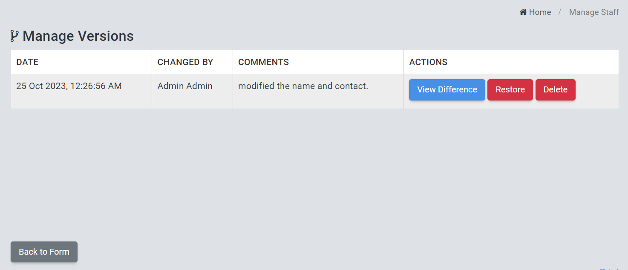Go to Home via breadcrumb text
628x270 pixels.
pos(540,12)
